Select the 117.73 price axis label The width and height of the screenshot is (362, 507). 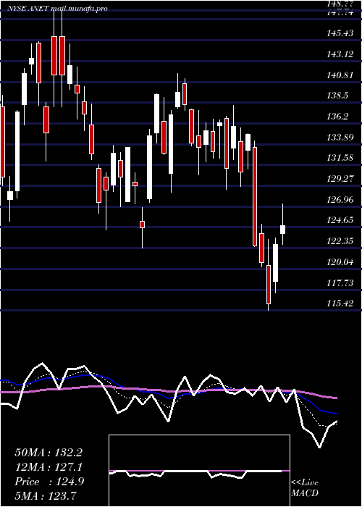[339, 283]
